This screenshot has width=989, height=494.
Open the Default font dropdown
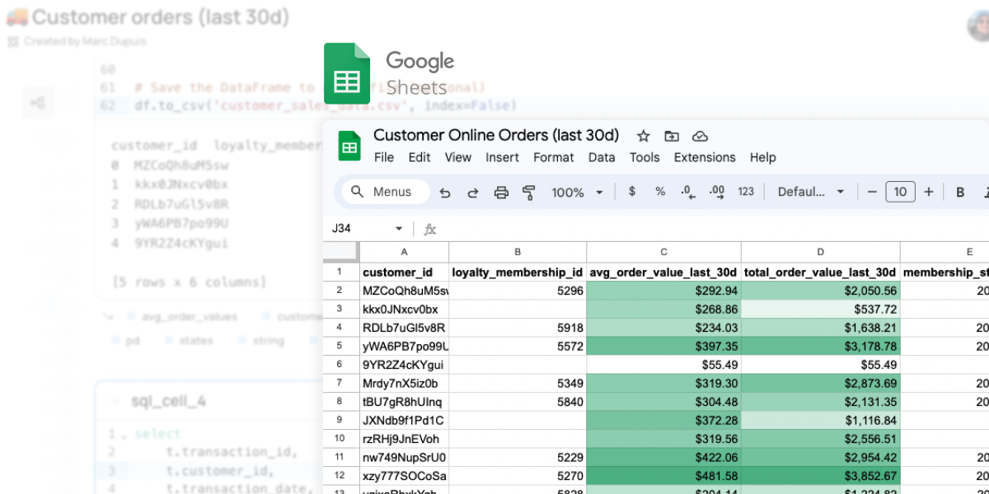[811, 192]
